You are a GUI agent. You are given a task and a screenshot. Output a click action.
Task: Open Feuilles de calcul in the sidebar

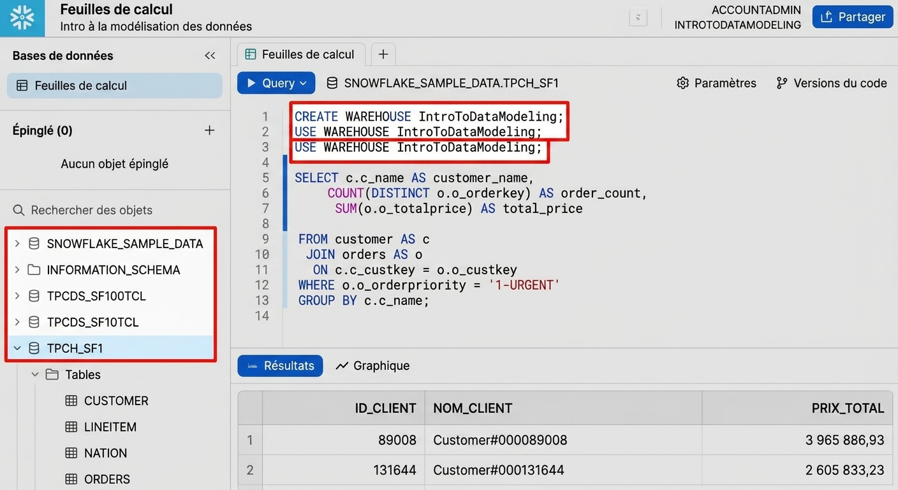115,85
